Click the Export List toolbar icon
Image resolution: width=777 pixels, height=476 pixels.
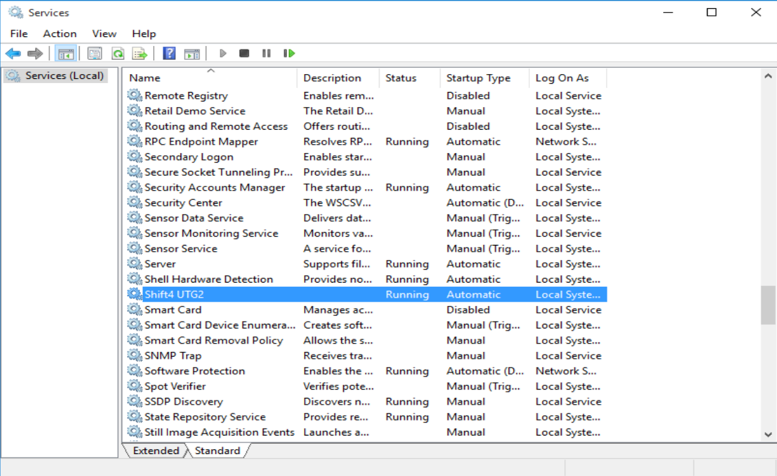(x=139, y=53)
